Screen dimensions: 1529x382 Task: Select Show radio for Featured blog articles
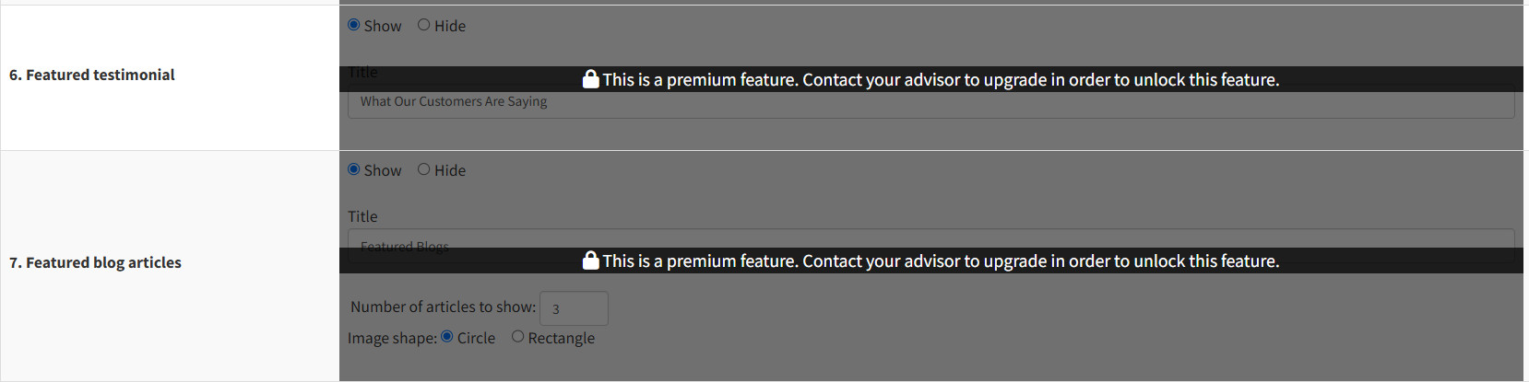pos(354,169)
